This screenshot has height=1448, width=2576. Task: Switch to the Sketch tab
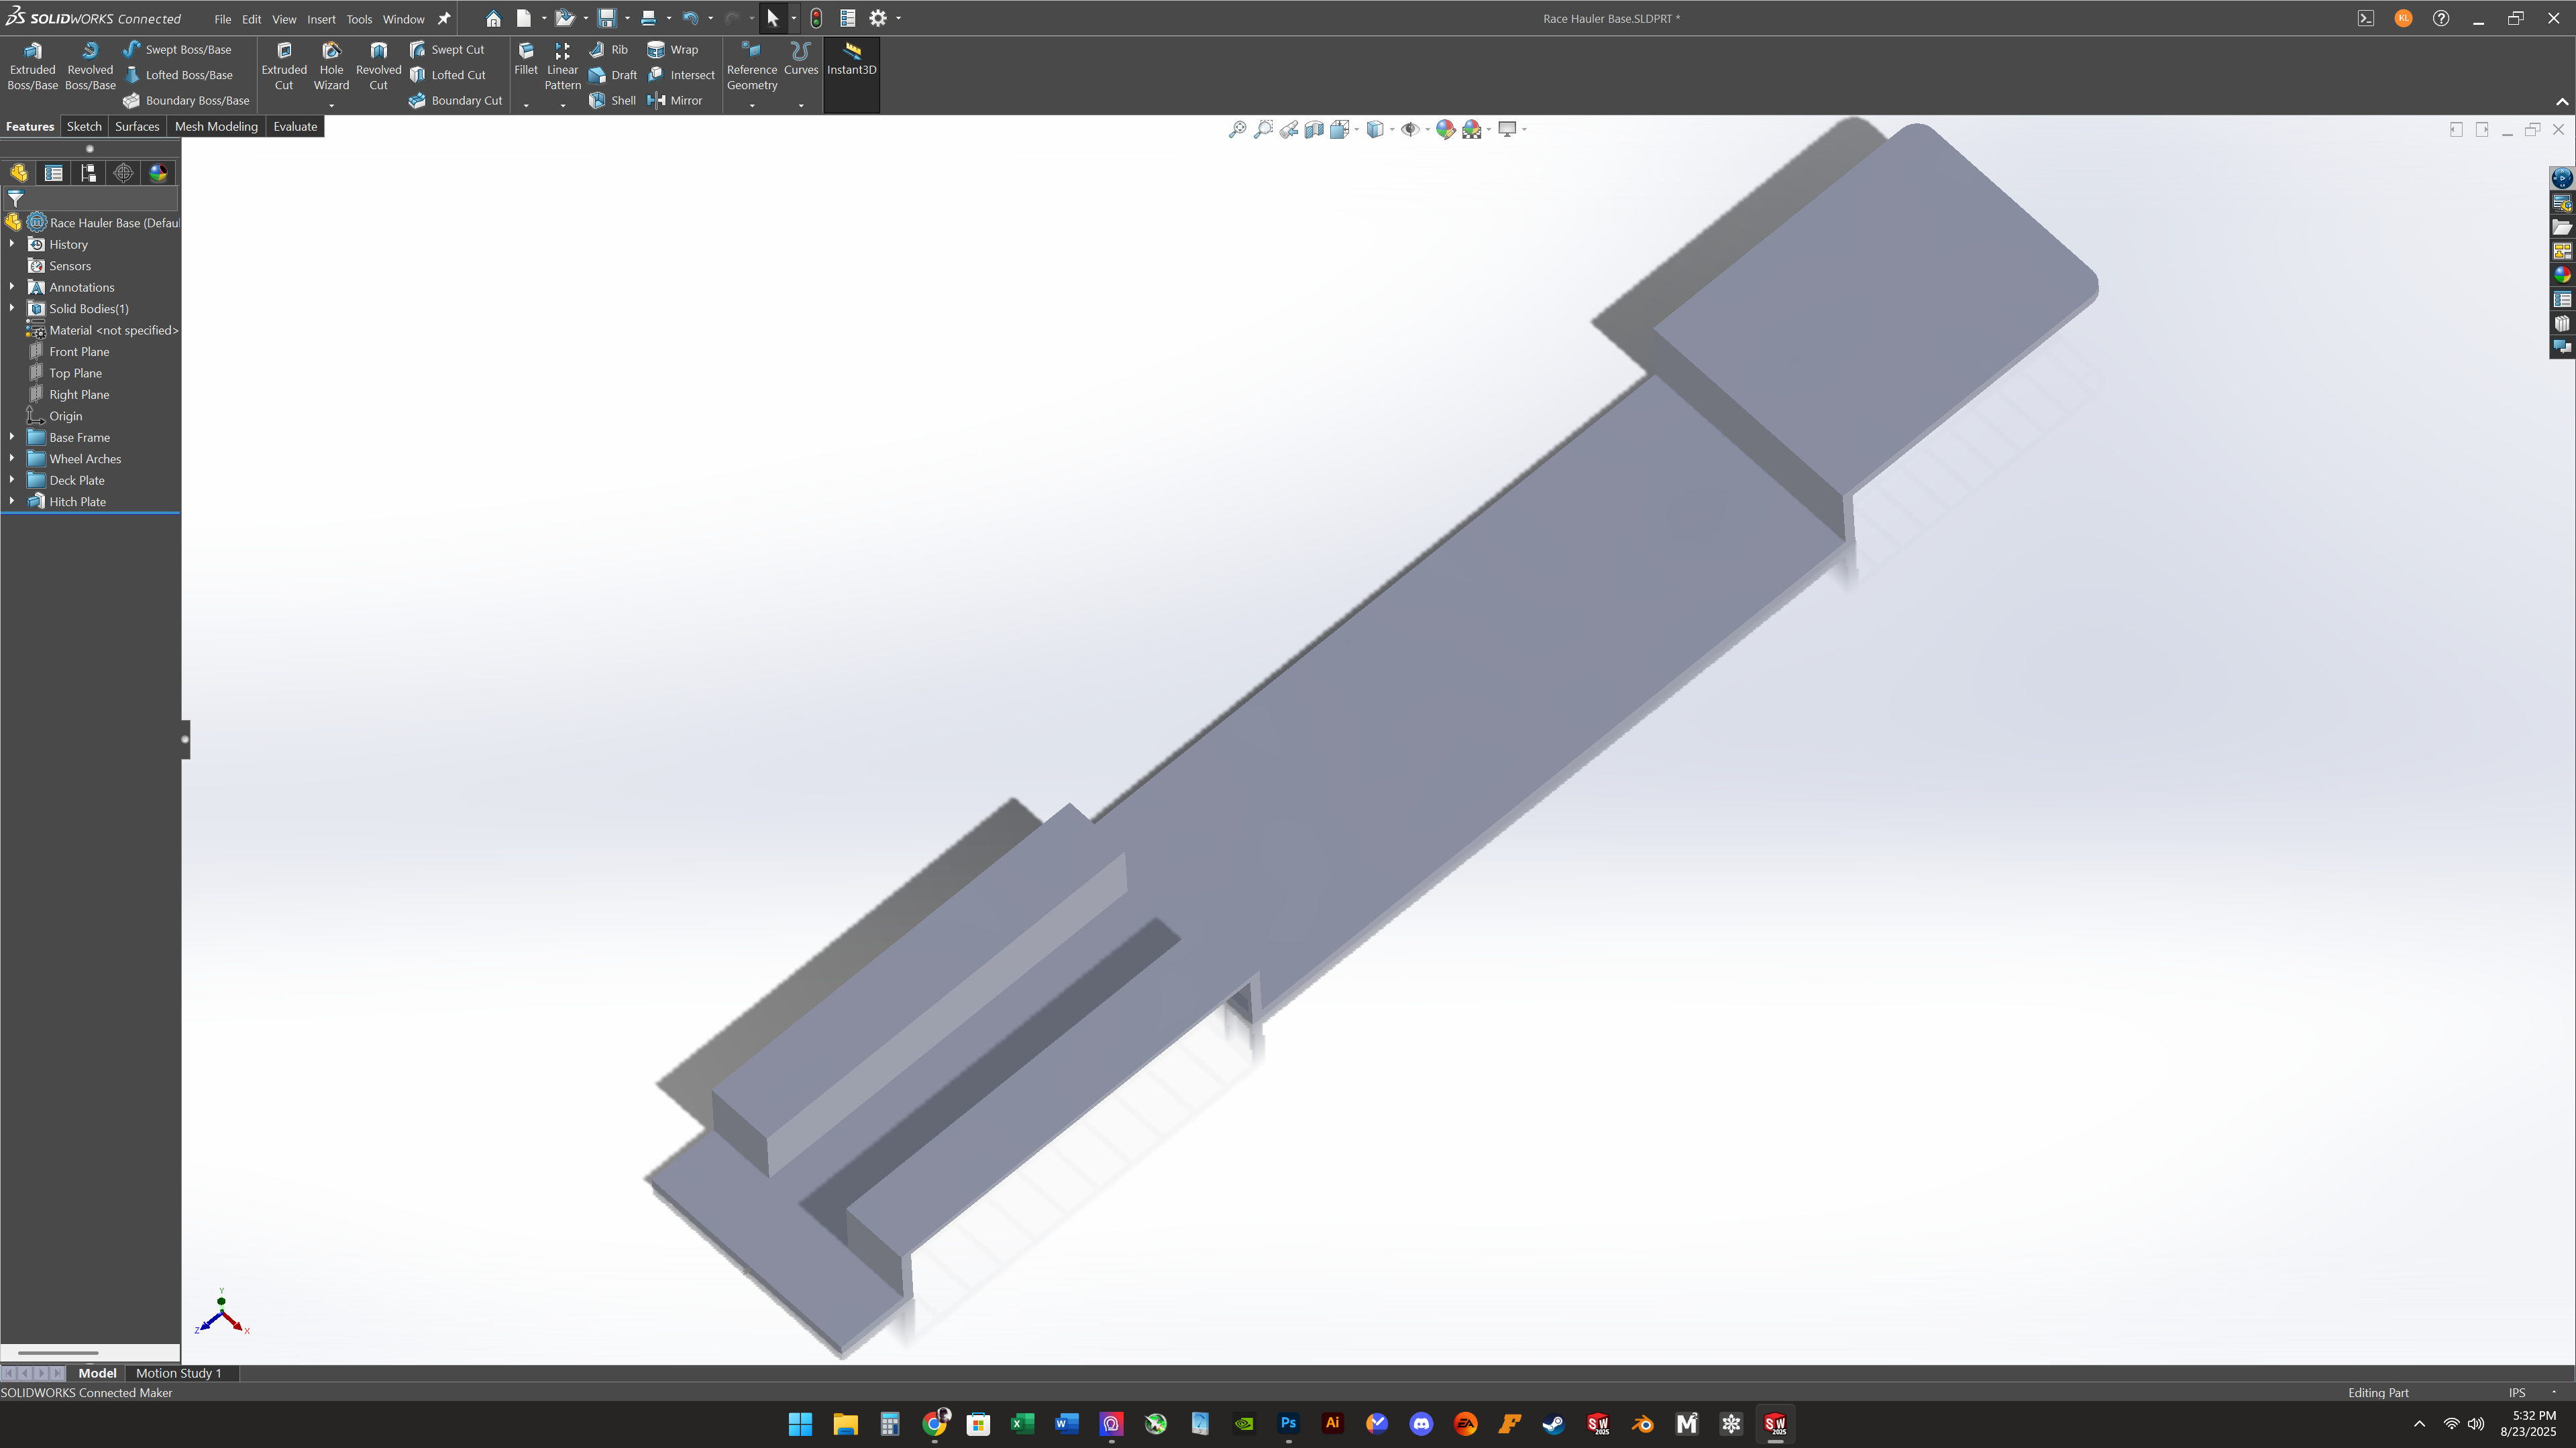pos(84,126)
